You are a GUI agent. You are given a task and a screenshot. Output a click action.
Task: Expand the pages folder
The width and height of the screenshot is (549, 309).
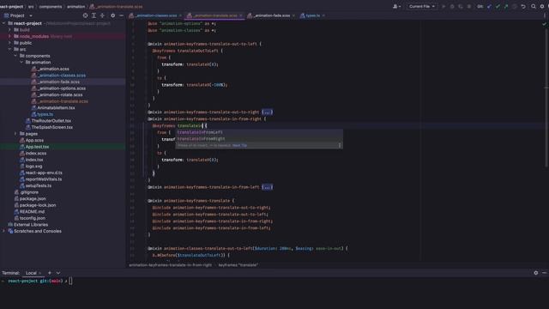[15, 134]
